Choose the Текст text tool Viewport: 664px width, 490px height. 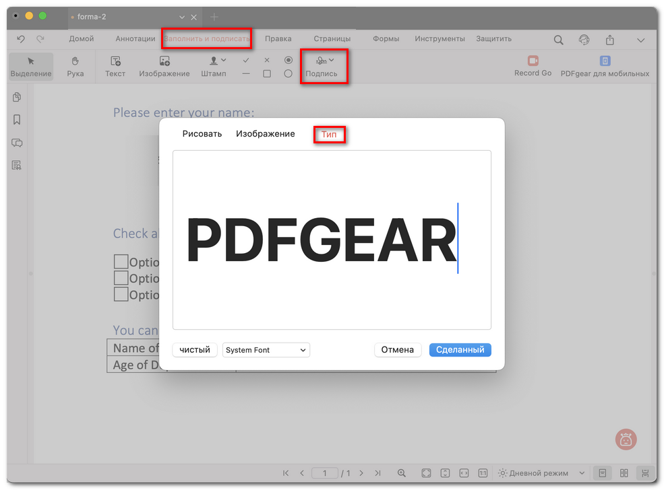tap(115, 67)
